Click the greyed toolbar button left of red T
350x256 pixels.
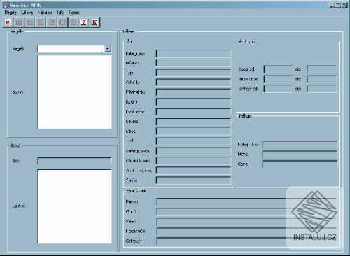tap(73, 22)
